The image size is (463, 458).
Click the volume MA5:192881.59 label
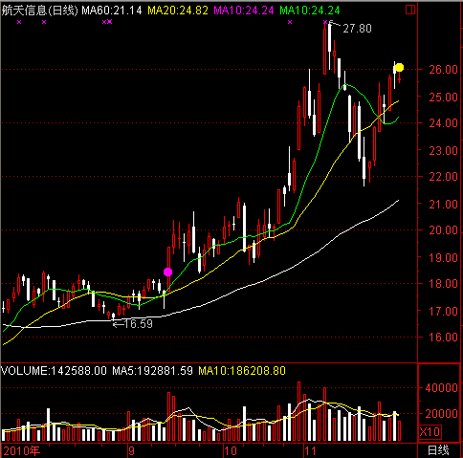[152, 371]
